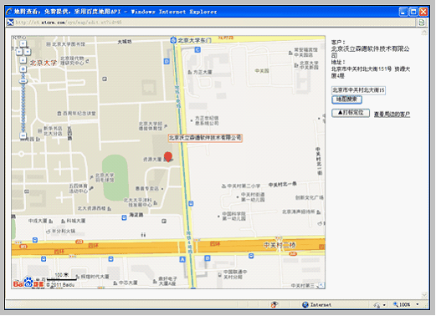Viewport: 436px width, 316px height.
Task: Open the 查看周边的客户 link
Action: click(392, 114)
